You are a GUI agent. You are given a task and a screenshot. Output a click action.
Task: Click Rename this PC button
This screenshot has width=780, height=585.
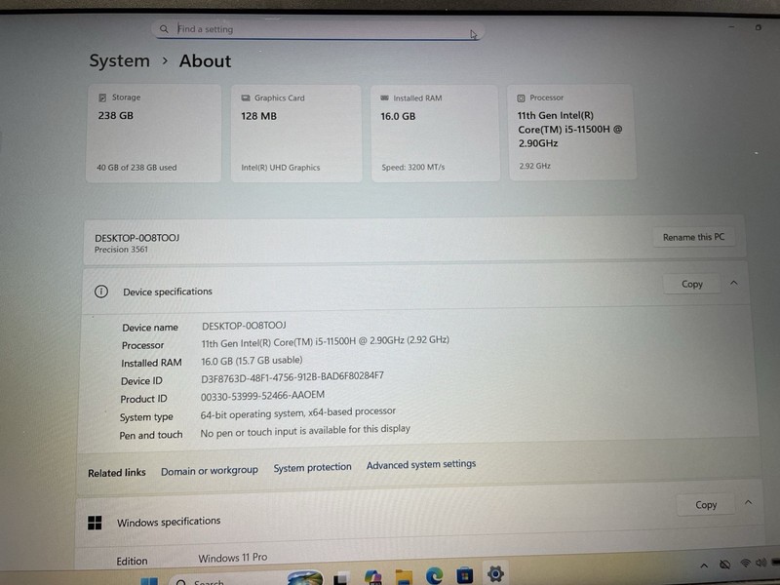pos(693,237)
